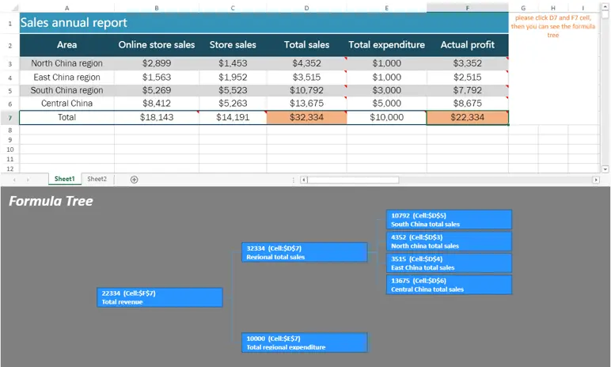Screen dimensions: 611x367
Task: Select row 3 header
Action: coord(10,63)
